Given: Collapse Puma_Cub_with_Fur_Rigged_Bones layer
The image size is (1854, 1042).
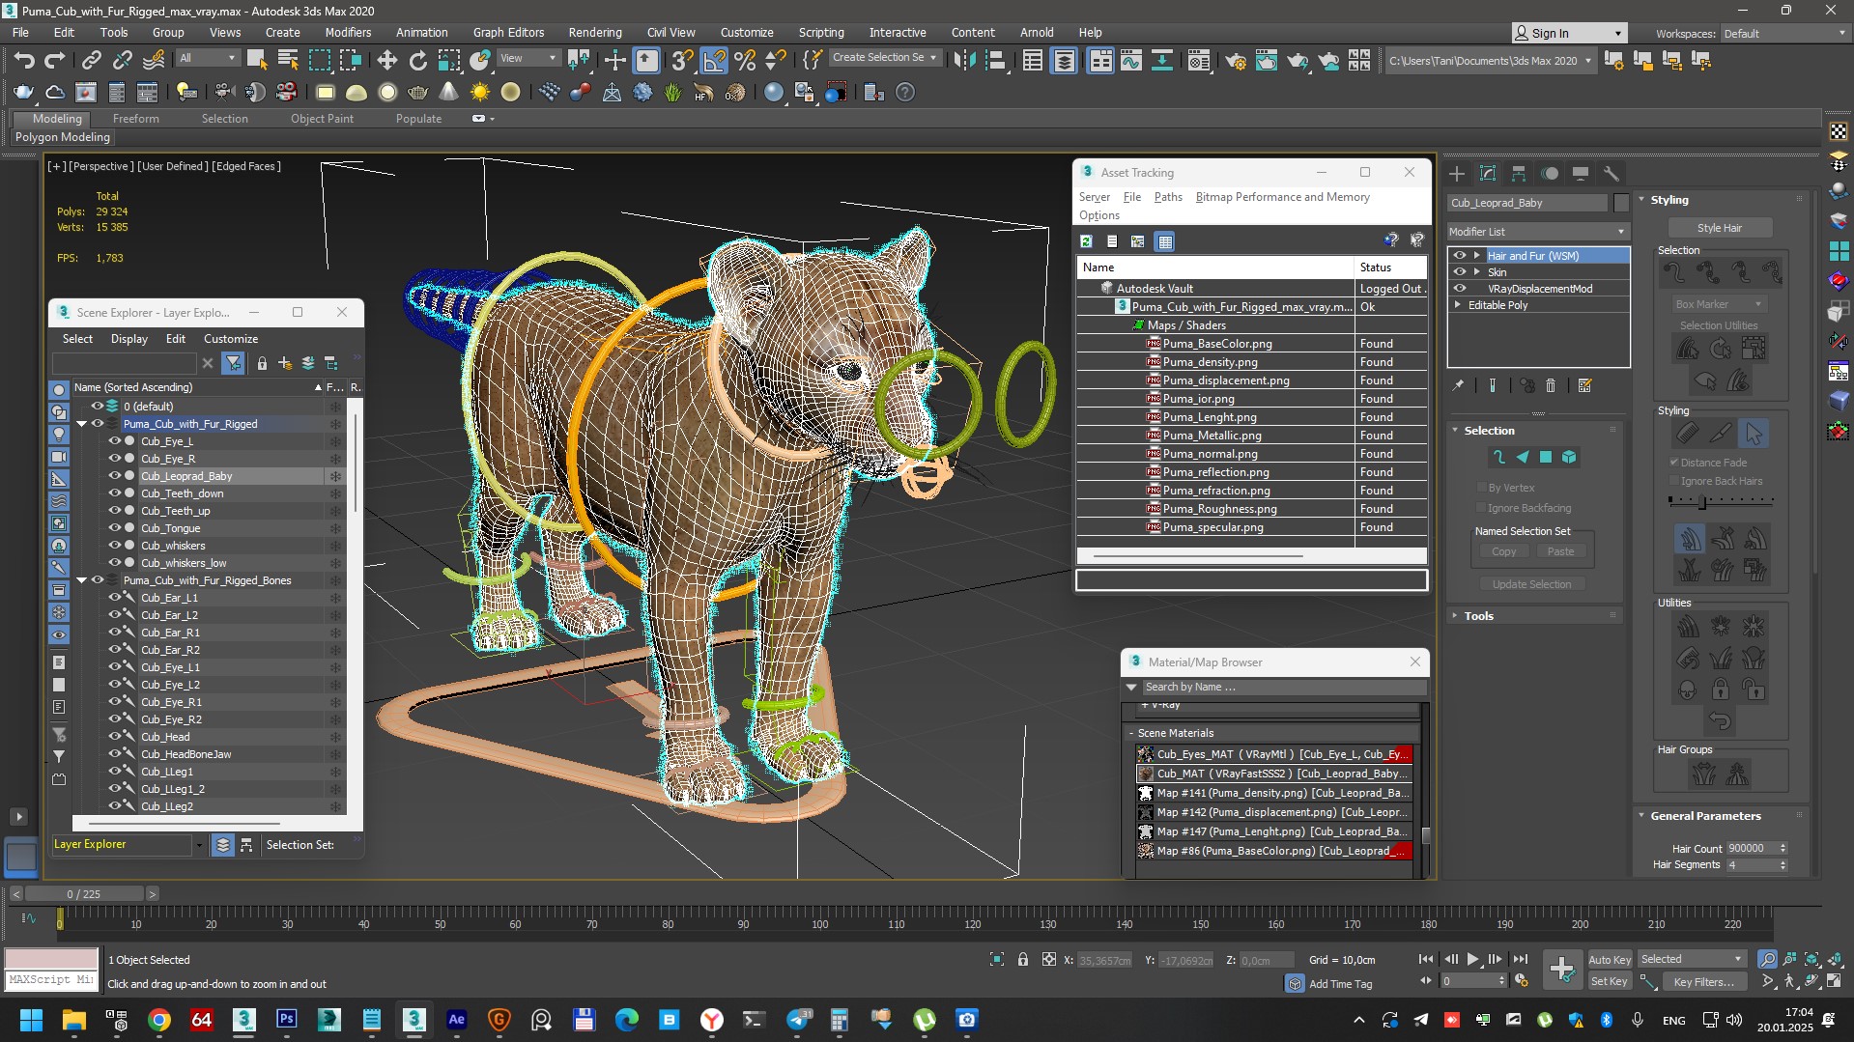Looking at the screenshot, I should point(82,580).
